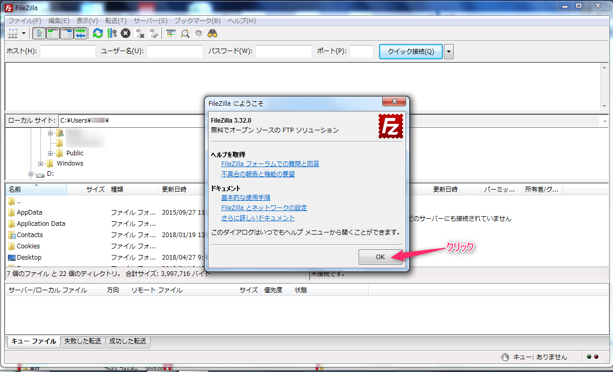Viewport: 613px width, 372px height.
Task: Open the 表示(V) menu
Action: click(x=87, y=21)
